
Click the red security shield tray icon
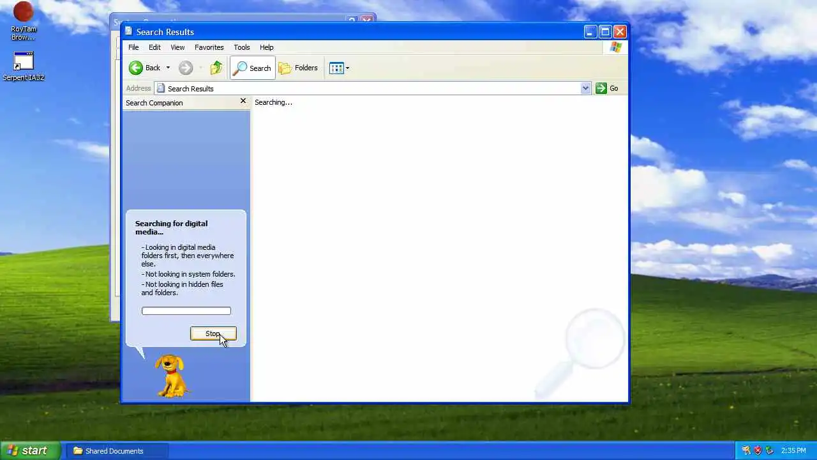758,450
